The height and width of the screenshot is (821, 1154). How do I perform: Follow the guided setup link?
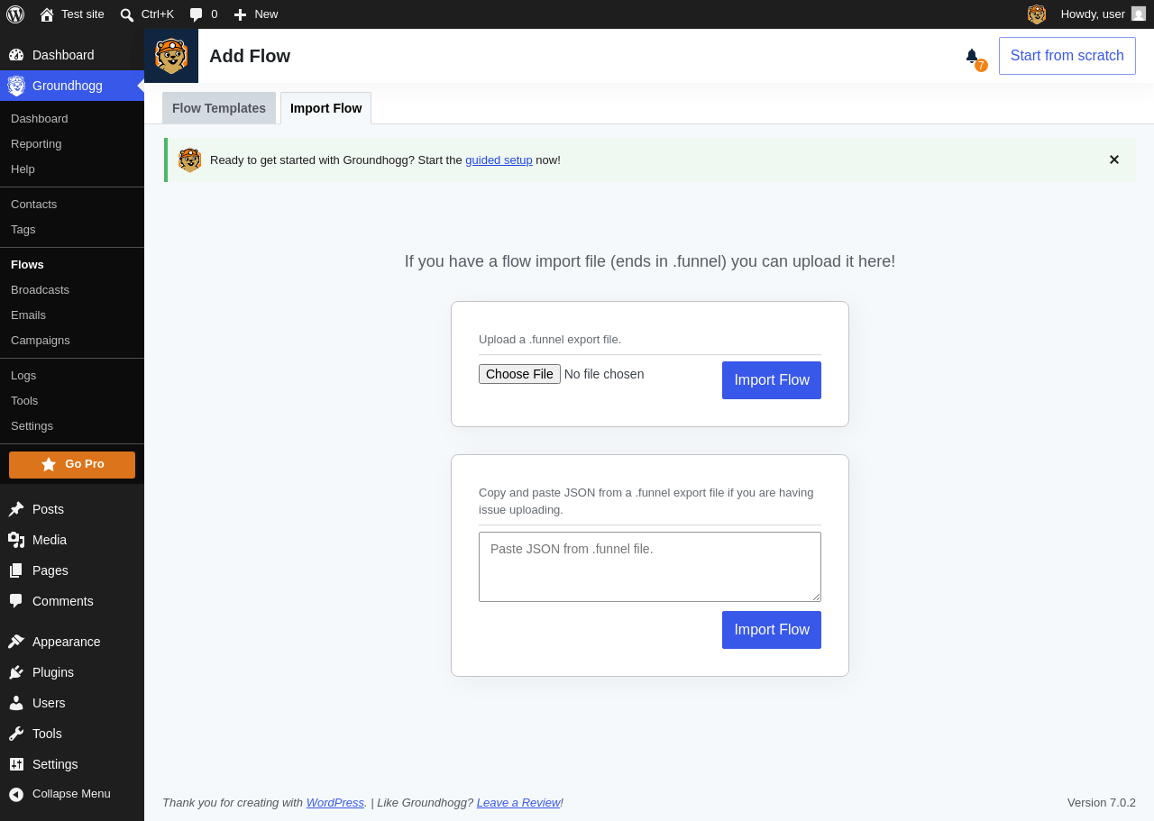click(x=499, y=160)
